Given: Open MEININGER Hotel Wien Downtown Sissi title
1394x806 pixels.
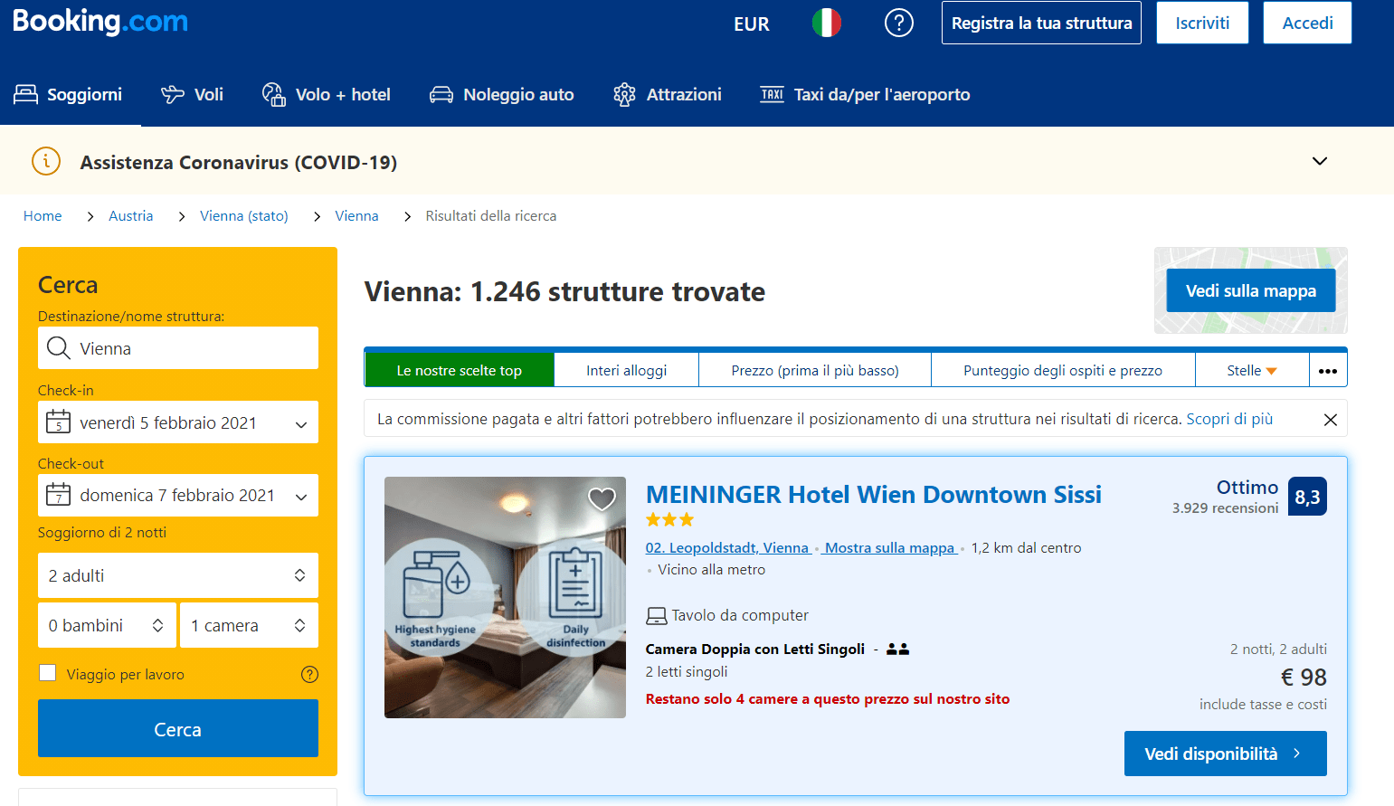Looking at the screenshot, I should (873, 494).
